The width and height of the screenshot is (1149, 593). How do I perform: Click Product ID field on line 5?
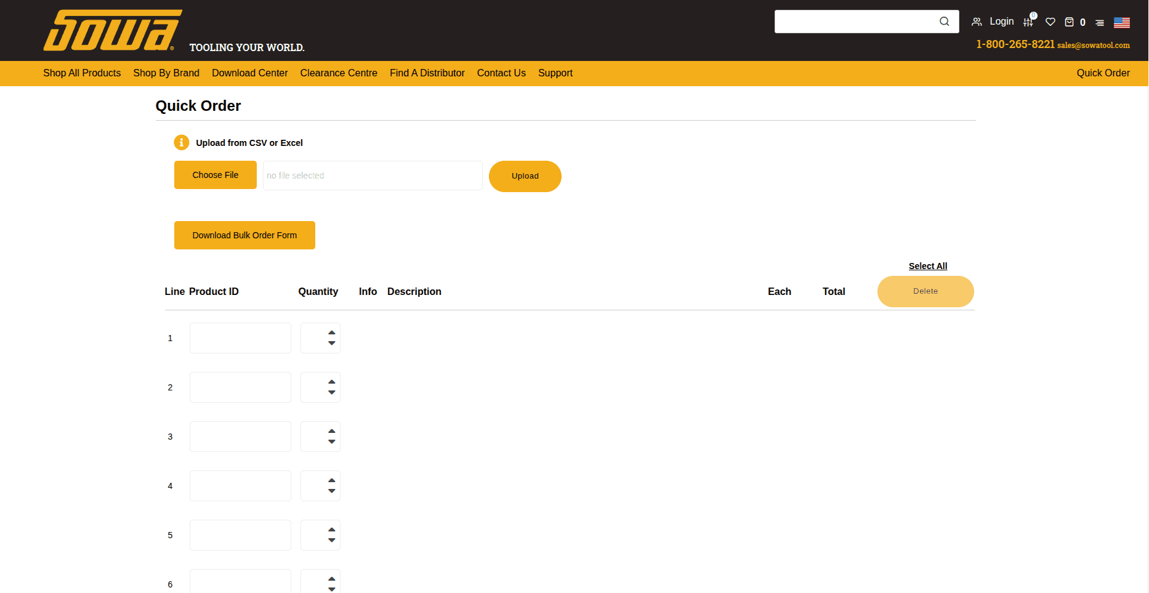[x=240, y=535]
